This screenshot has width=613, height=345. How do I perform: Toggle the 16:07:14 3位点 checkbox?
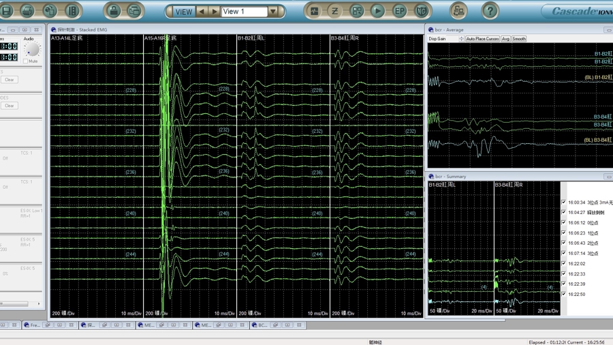pos(563,253)
